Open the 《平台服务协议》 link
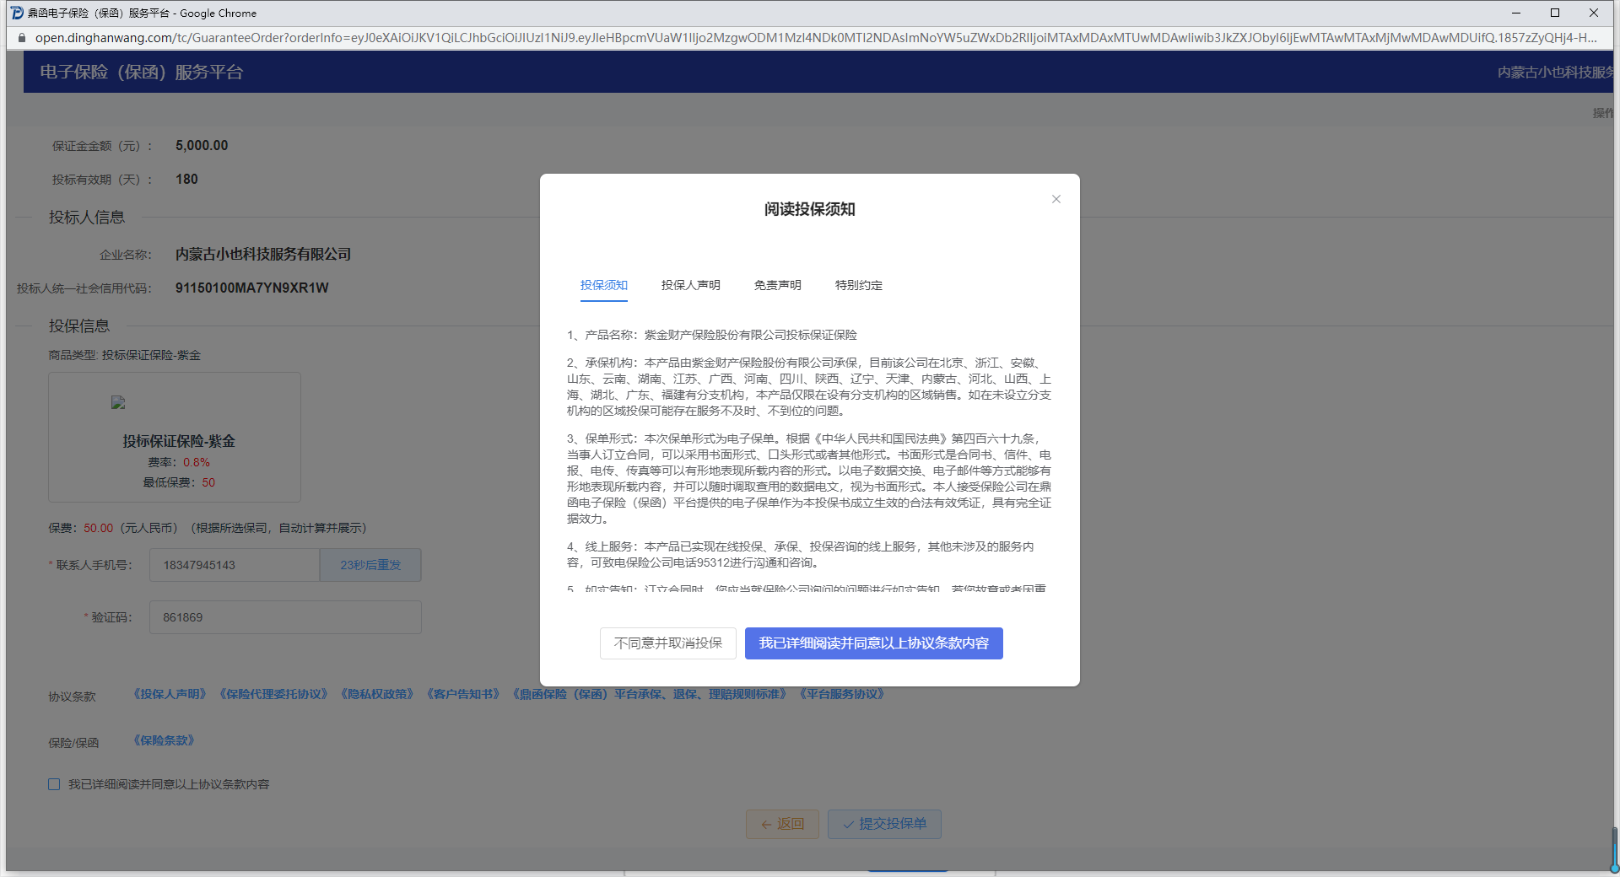The width and height of the screenshot is (1620, 877). point(841,694)
